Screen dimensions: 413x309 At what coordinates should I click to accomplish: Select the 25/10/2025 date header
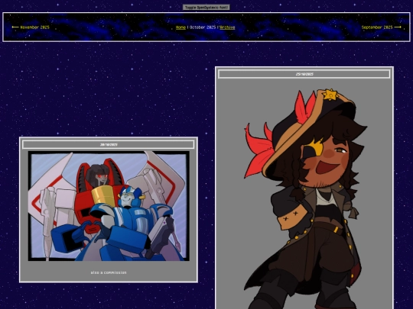[x=304, y=74]
